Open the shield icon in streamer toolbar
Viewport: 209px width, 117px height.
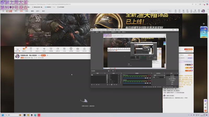[x=31, y=49]
